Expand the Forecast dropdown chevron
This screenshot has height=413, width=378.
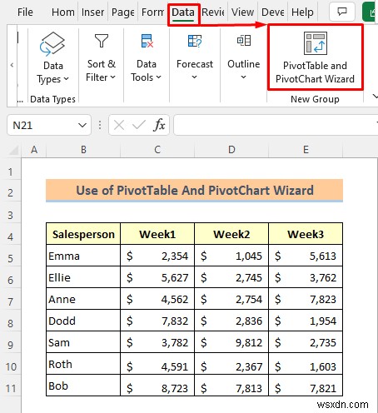(x=195, y=77)
